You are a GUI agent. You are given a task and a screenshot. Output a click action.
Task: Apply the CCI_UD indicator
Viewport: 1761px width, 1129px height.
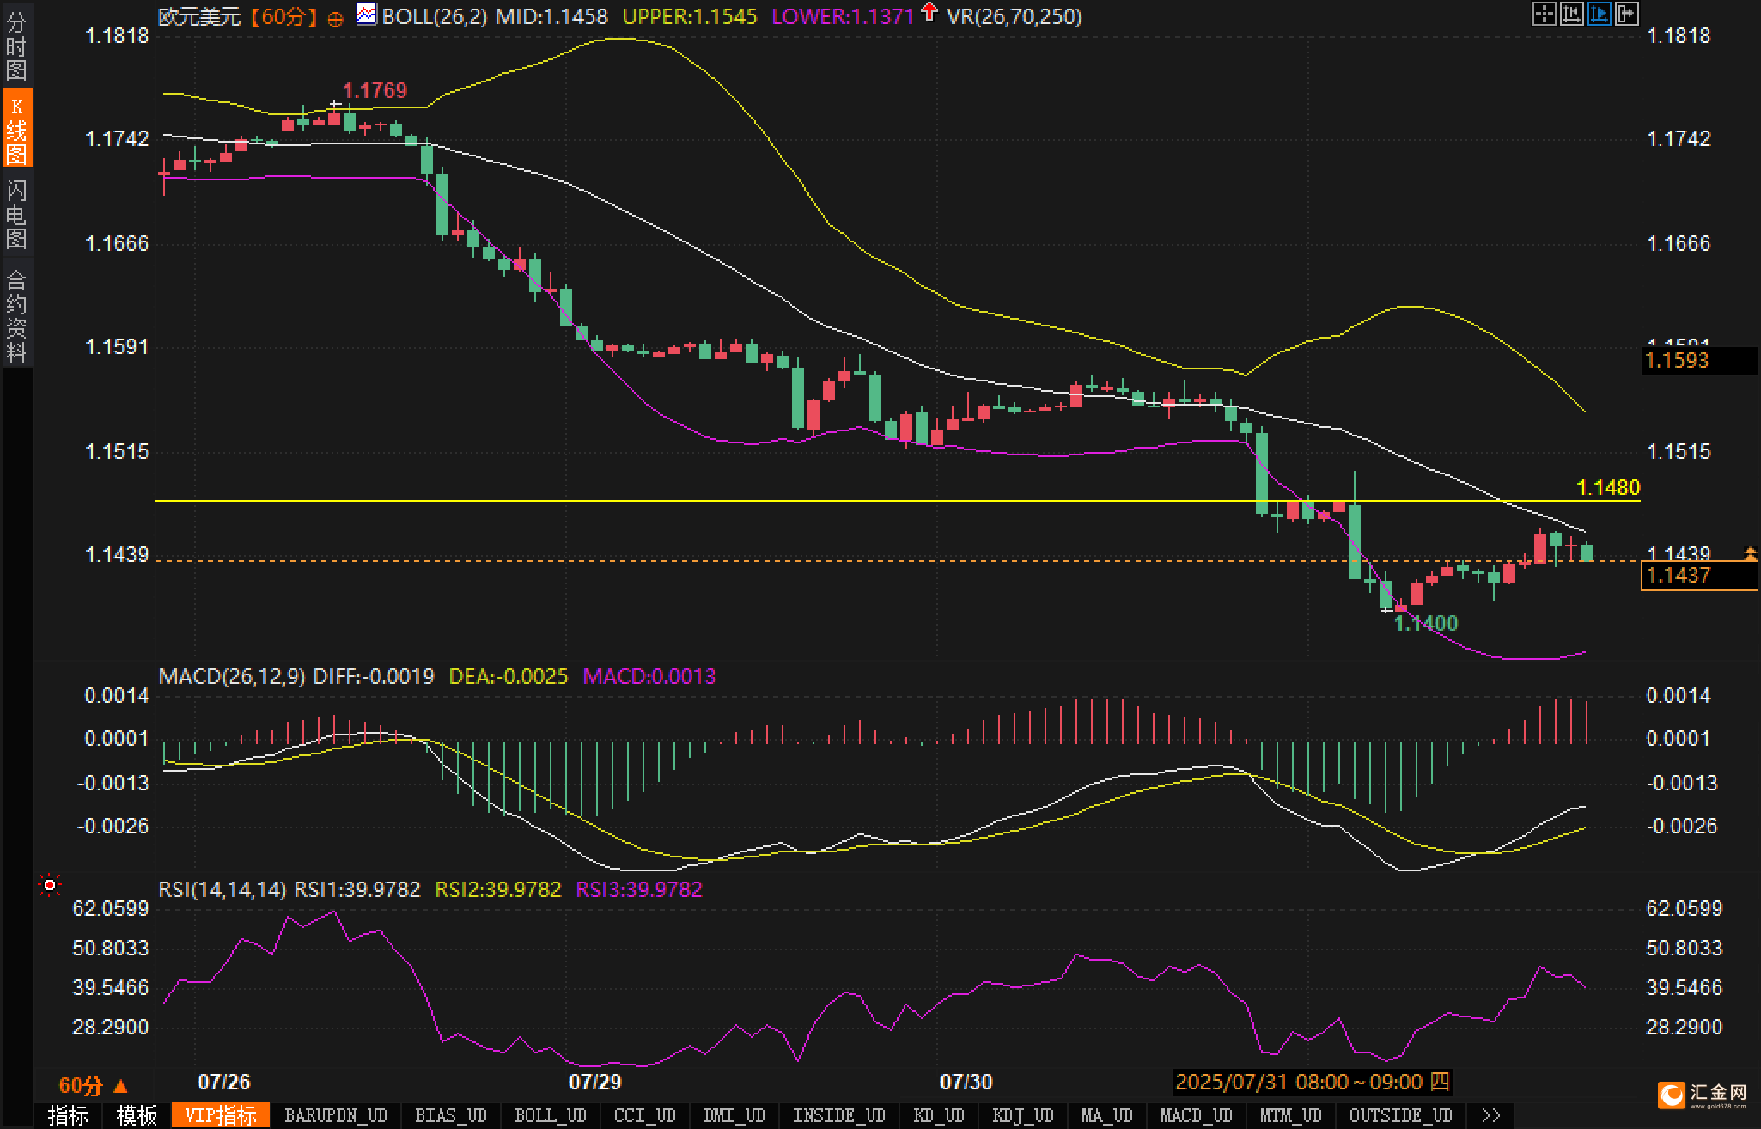[645, 1115]
